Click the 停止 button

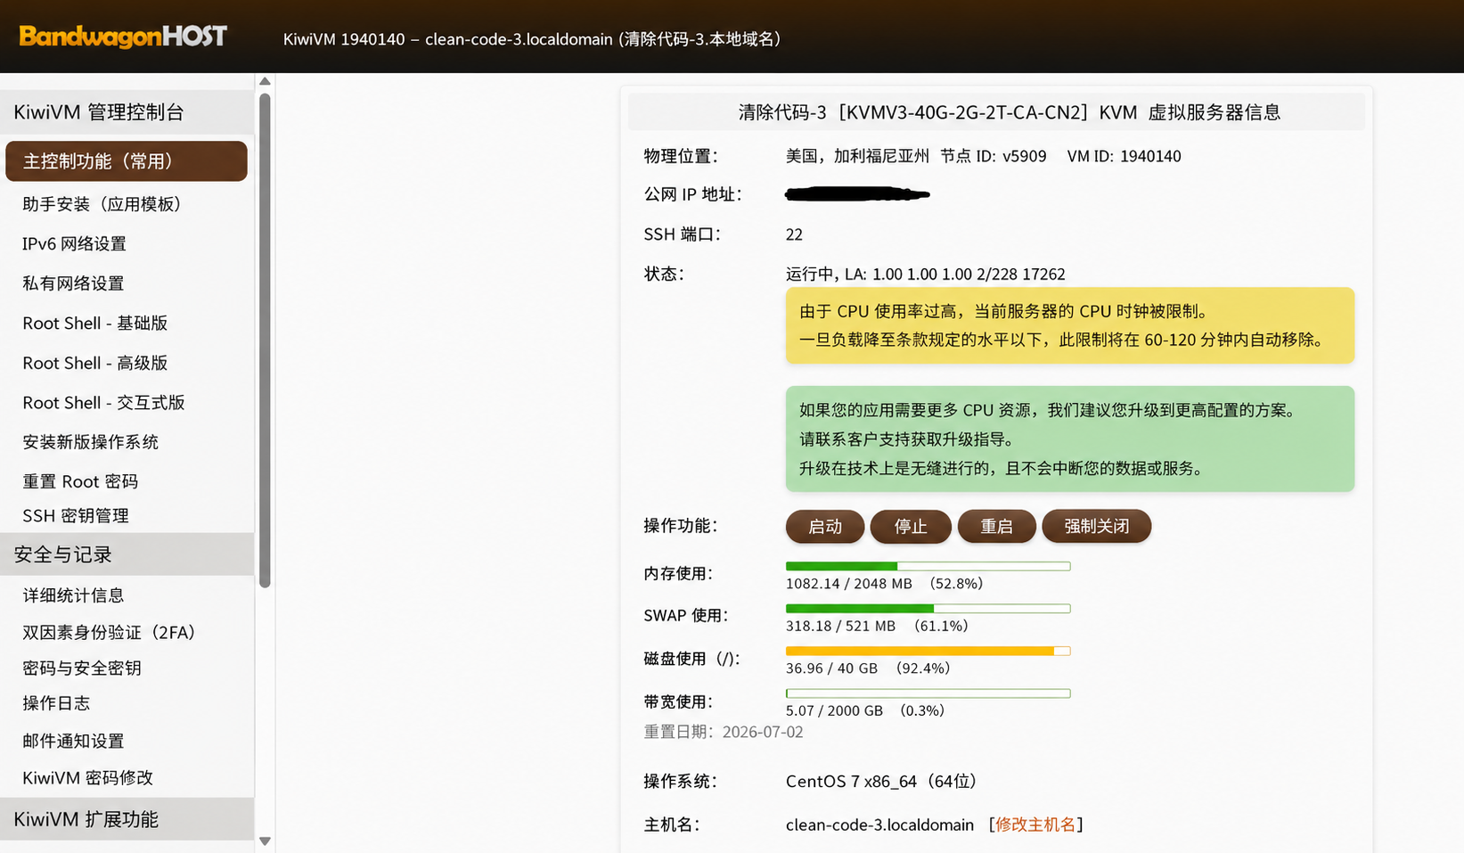coord(911,526)
